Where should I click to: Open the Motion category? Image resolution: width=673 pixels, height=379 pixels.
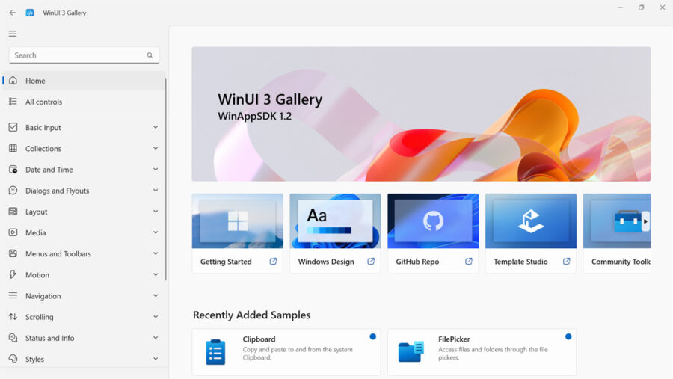[x=37, y=275]
